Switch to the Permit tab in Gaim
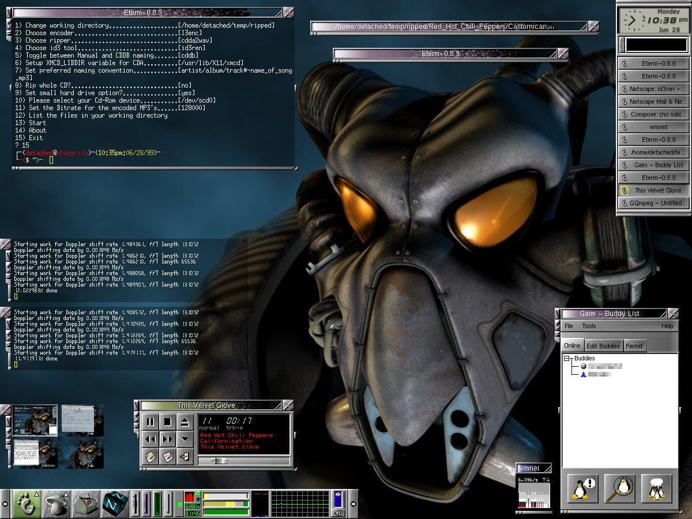The image size is (692, 519). [x=634, y=346]
